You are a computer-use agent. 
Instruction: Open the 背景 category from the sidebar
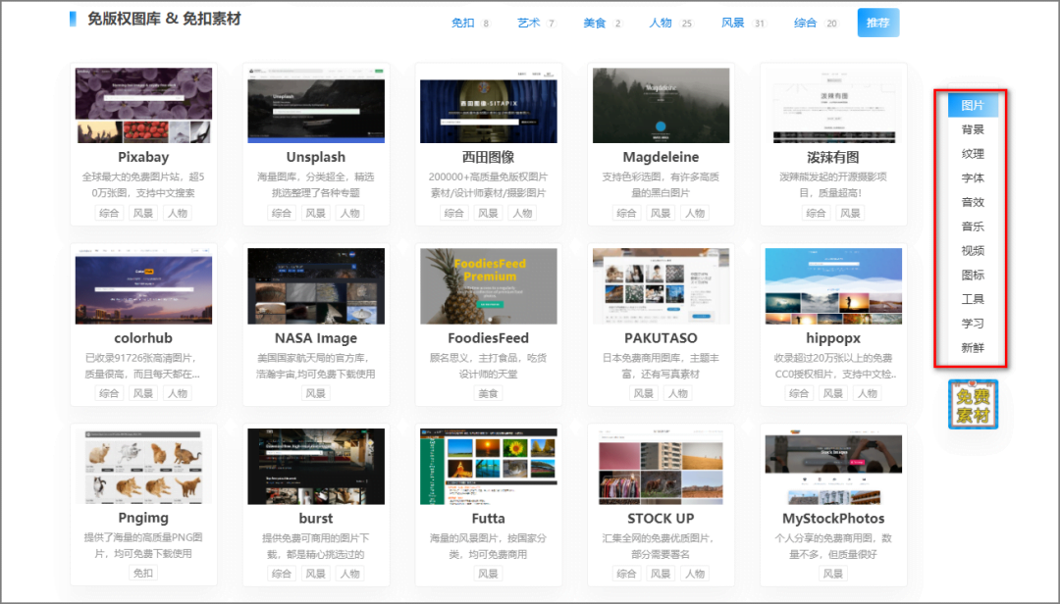click(972, 128)
